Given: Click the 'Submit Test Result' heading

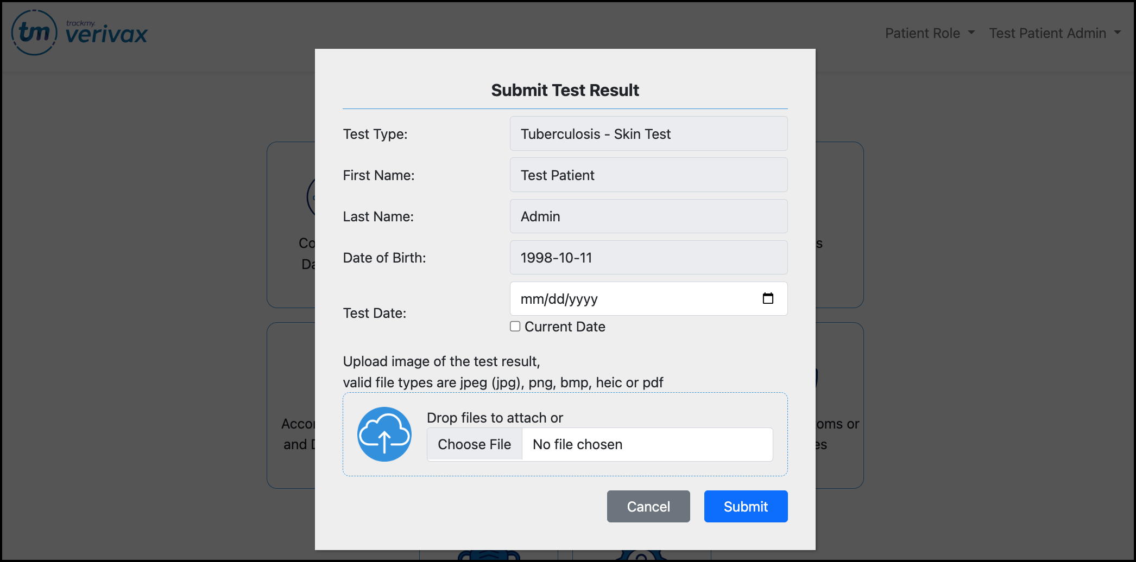Looking at the screenshot, I should [565, 90].
